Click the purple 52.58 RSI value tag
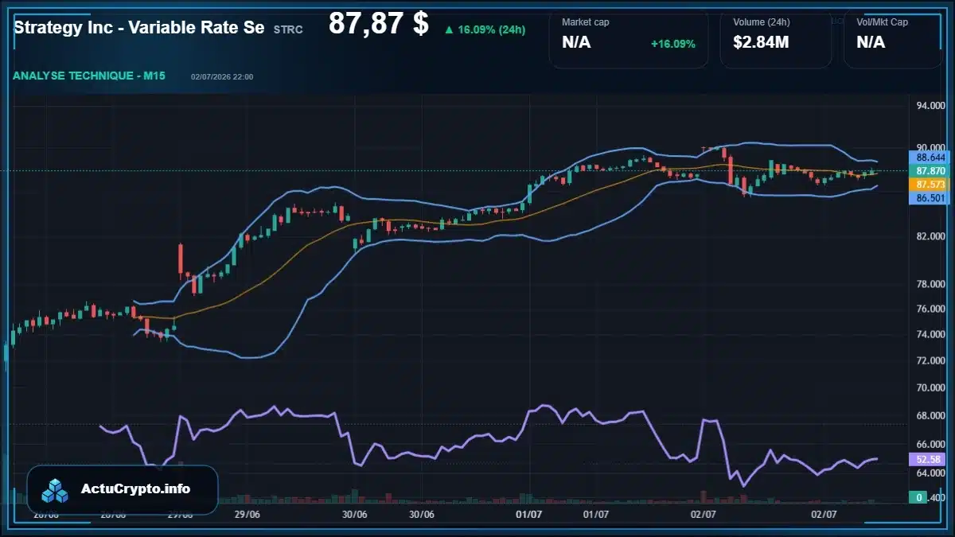Viewport: 955px width, 537px height. click(929, 459)
